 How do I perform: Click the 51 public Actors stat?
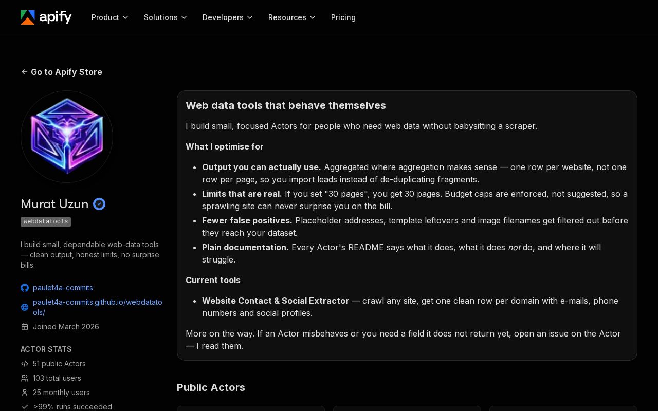point(59,364)
